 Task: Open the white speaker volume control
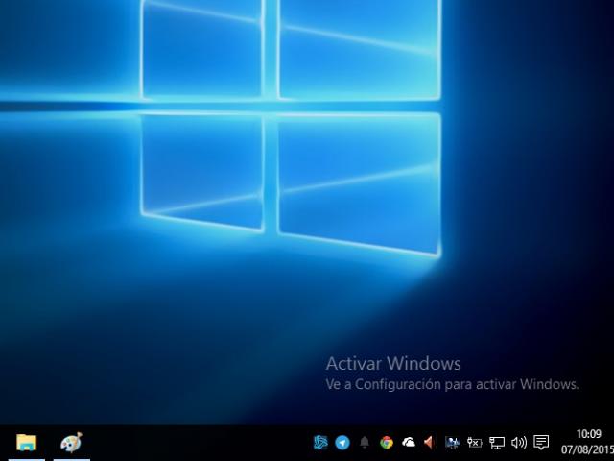(x=519, y=443)
